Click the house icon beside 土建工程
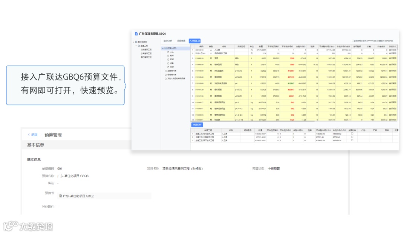 click(x=139, y=46)
